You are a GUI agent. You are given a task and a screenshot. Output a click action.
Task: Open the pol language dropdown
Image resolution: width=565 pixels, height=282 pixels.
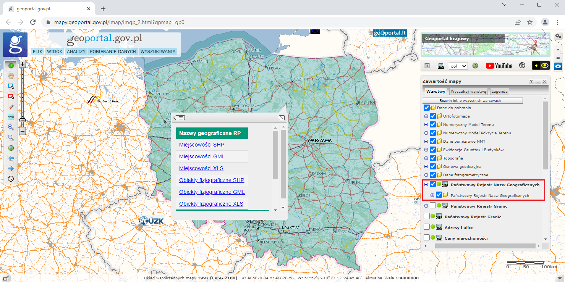coord(458,66)
